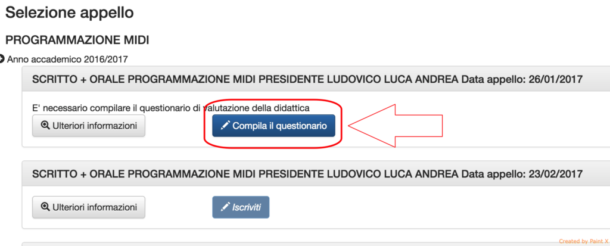
Task: Click pencil icon on Compila il questionario
Action: 225,126
